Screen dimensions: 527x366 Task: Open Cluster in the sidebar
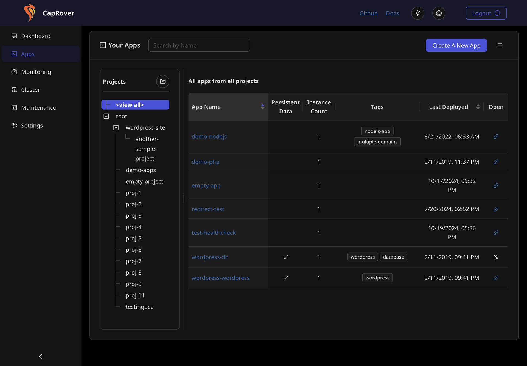pyautogui.click(x=41, y=90)
